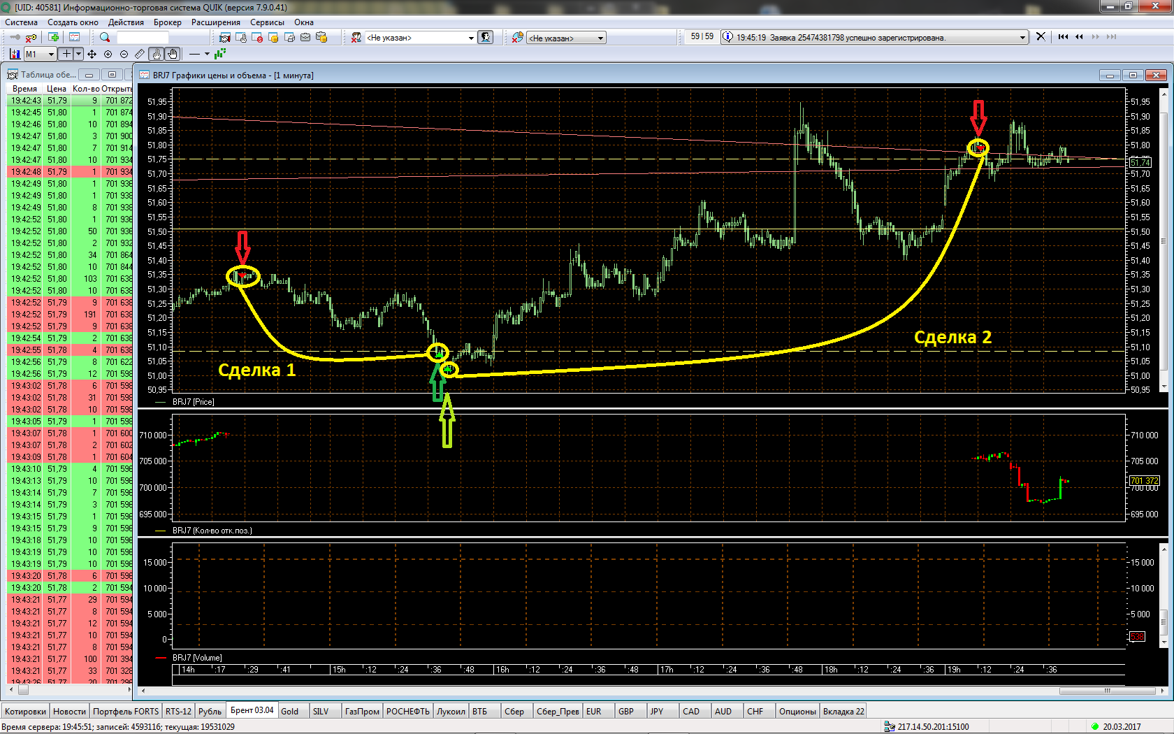
Task: Click the zoom in circle-plus icon
Action: 108,54
